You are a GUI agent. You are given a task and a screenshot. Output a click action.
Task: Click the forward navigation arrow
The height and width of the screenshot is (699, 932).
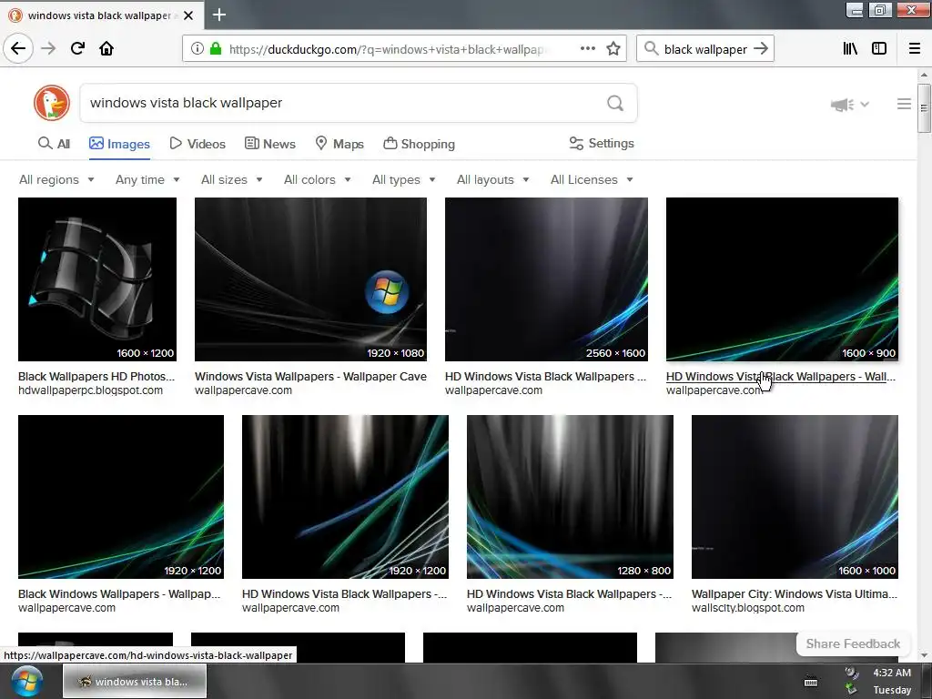[48, 48]
